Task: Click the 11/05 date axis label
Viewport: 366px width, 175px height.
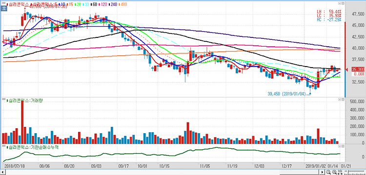Action: (204, 166)
